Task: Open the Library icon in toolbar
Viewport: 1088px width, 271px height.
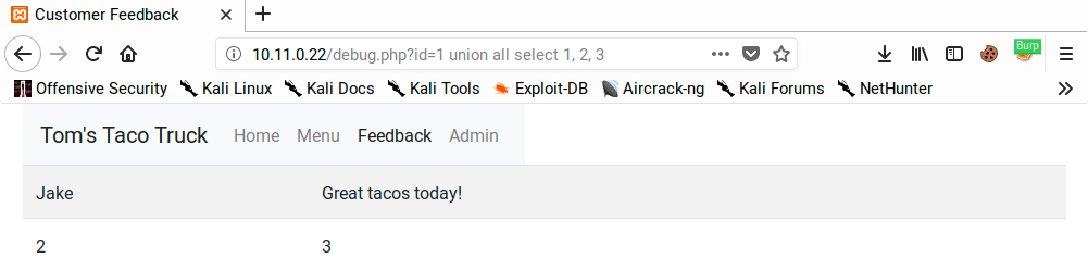Action: (x=920, y=54)
